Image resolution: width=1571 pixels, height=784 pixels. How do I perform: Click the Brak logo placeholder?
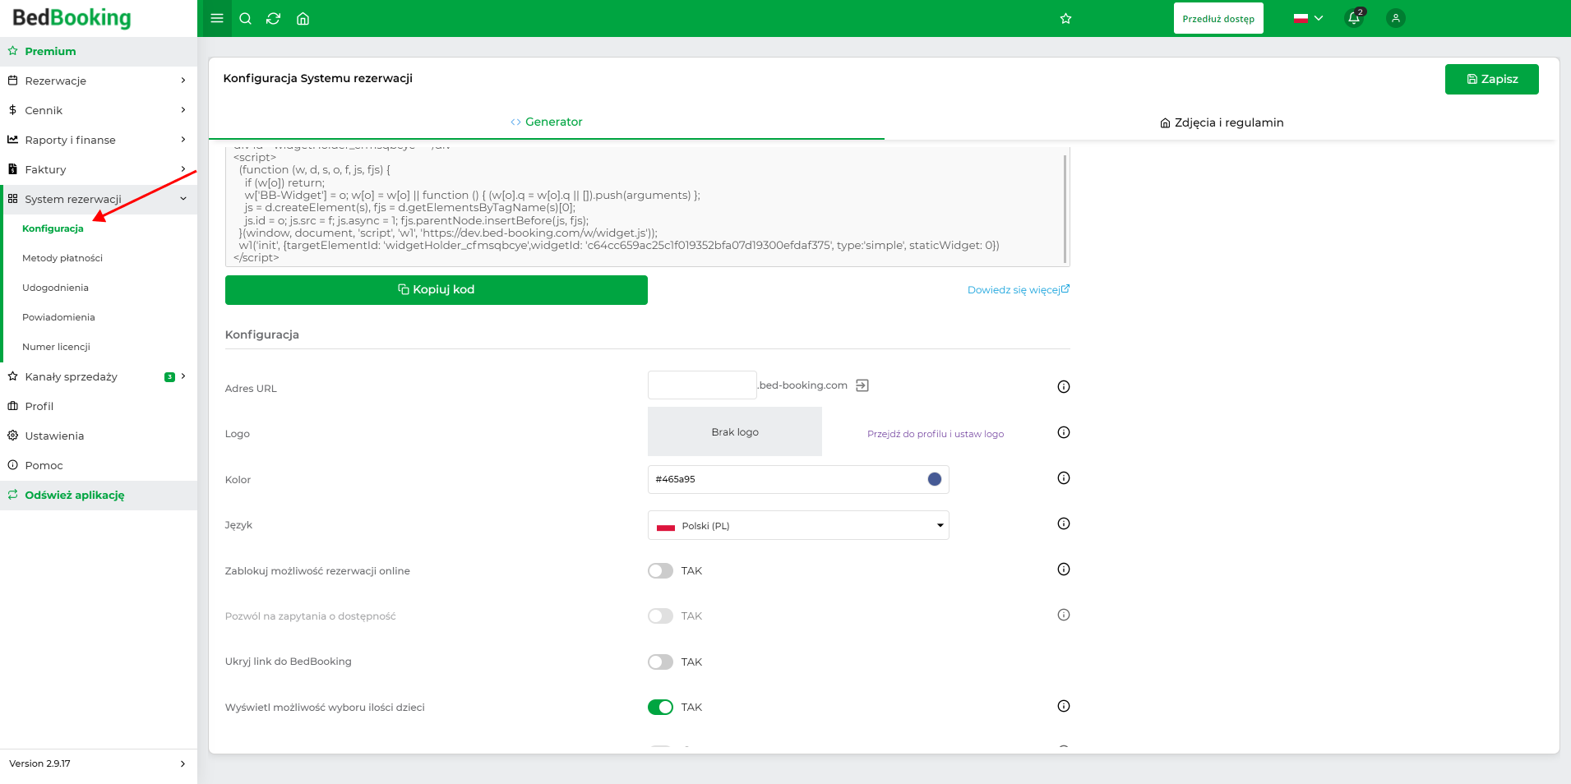coord(735,432)
